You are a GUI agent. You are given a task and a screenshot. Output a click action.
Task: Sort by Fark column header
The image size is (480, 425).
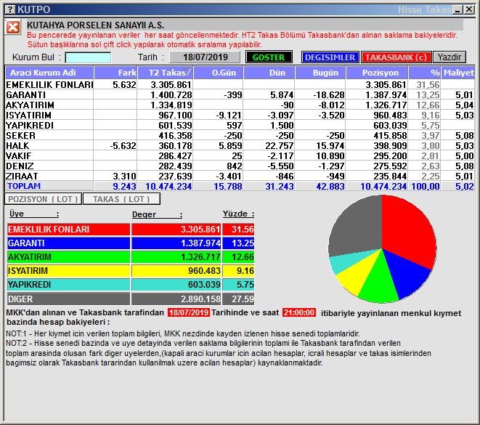[x=115, y=73]
